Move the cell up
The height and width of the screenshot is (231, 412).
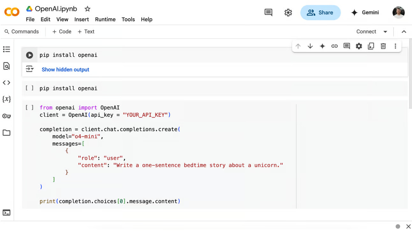[298, 46]
